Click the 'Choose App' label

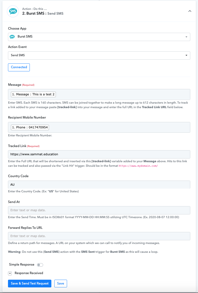tap(17, 29)
